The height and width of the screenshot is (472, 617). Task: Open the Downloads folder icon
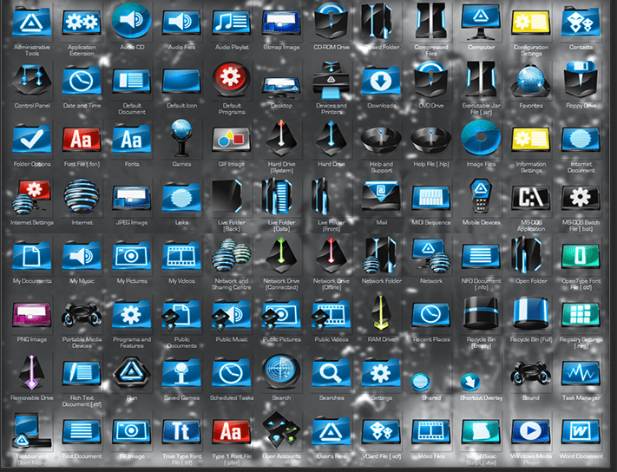[x=381, y=81]
